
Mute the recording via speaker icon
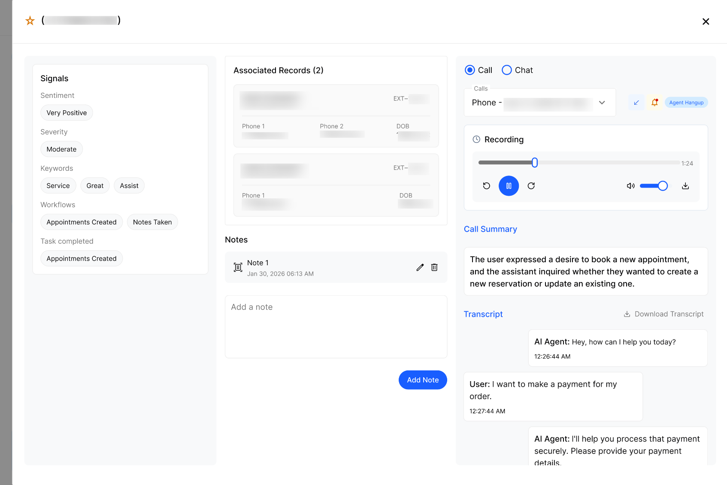point(630,186)
